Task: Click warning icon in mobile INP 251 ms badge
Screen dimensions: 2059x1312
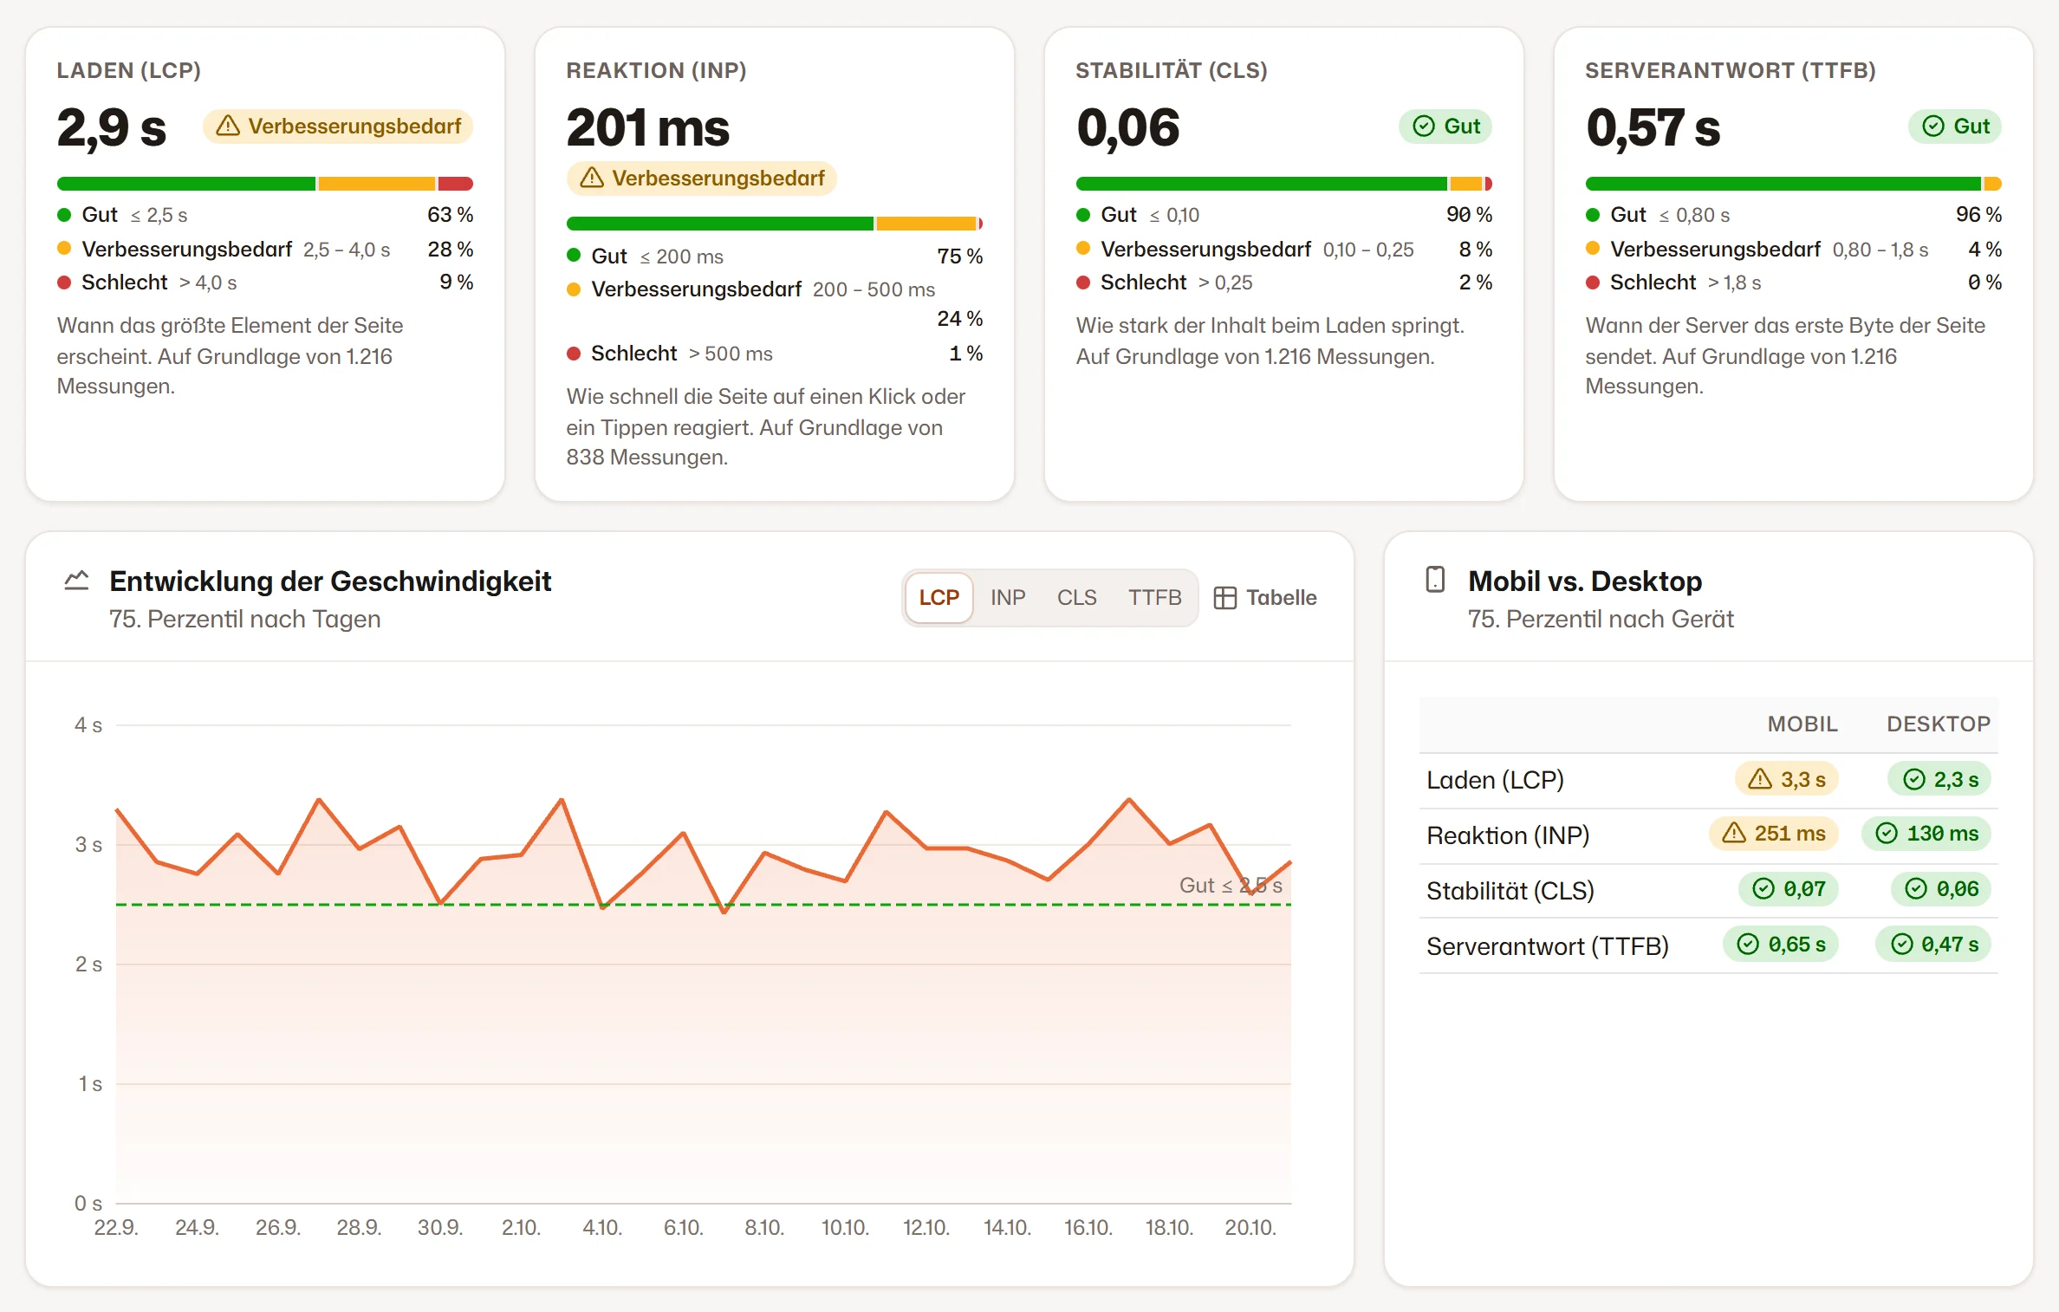Action: pos(1734,834)
